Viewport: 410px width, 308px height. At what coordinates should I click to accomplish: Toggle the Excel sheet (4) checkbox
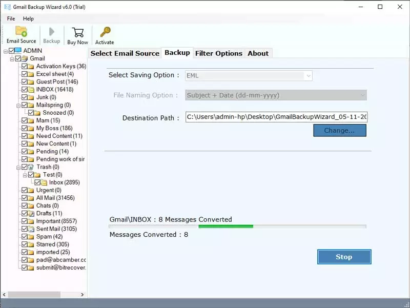24,74
